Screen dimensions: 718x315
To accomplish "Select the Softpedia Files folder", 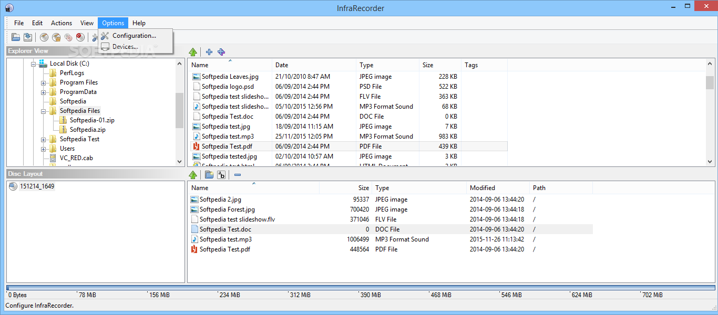I will (79, 111).
